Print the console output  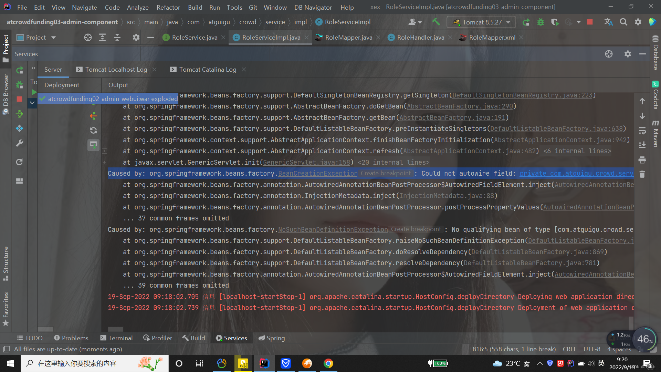click(x=642, y=160)
